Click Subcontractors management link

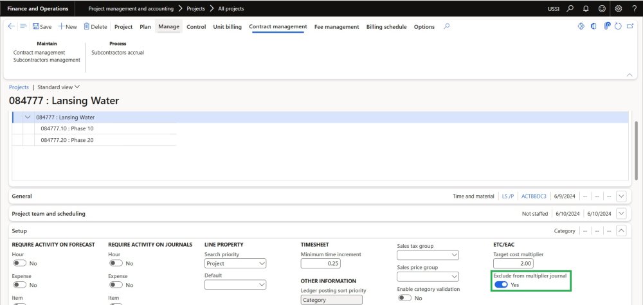coord(47,60)
